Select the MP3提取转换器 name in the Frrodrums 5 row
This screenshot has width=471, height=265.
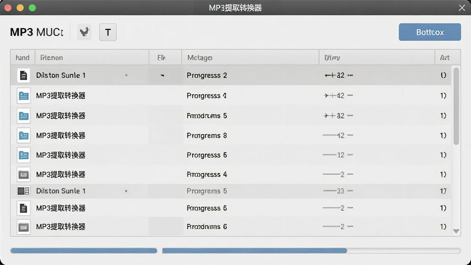[x=61, y=115]
